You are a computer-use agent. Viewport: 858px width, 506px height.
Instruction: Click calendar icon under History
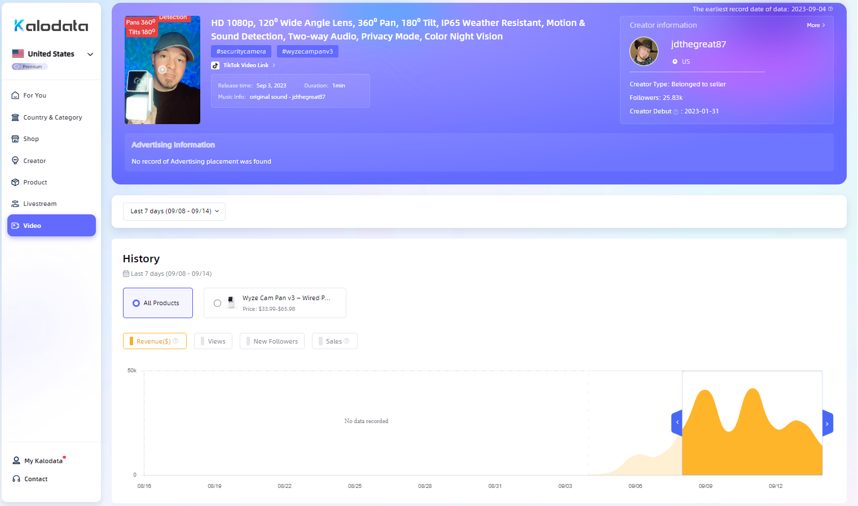pos(126,274)
